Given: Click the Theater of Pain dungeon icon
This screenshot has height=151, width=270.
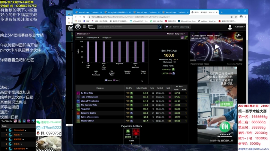Looking at the screenshot, I should (x=78, y=121).
